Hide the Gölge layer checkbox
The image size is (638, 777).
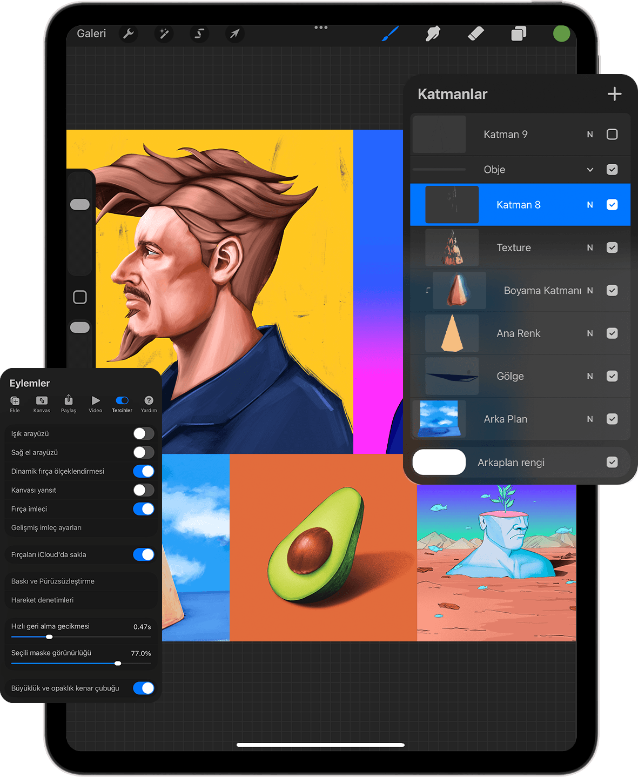(612, 376)
